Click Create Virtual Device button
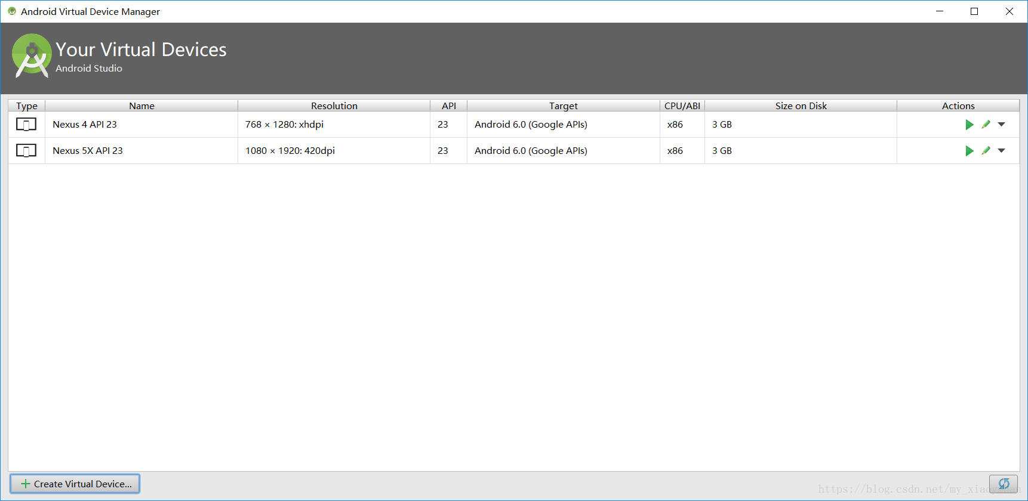 point(75,484)
